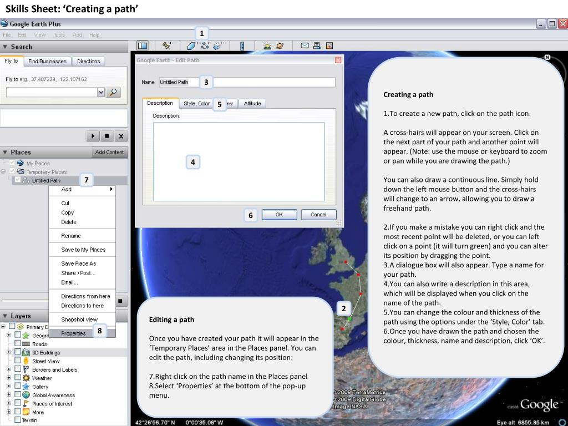Switch to the Altitude tab
Screen dimensions: 568x426
[x=252, y=104]
